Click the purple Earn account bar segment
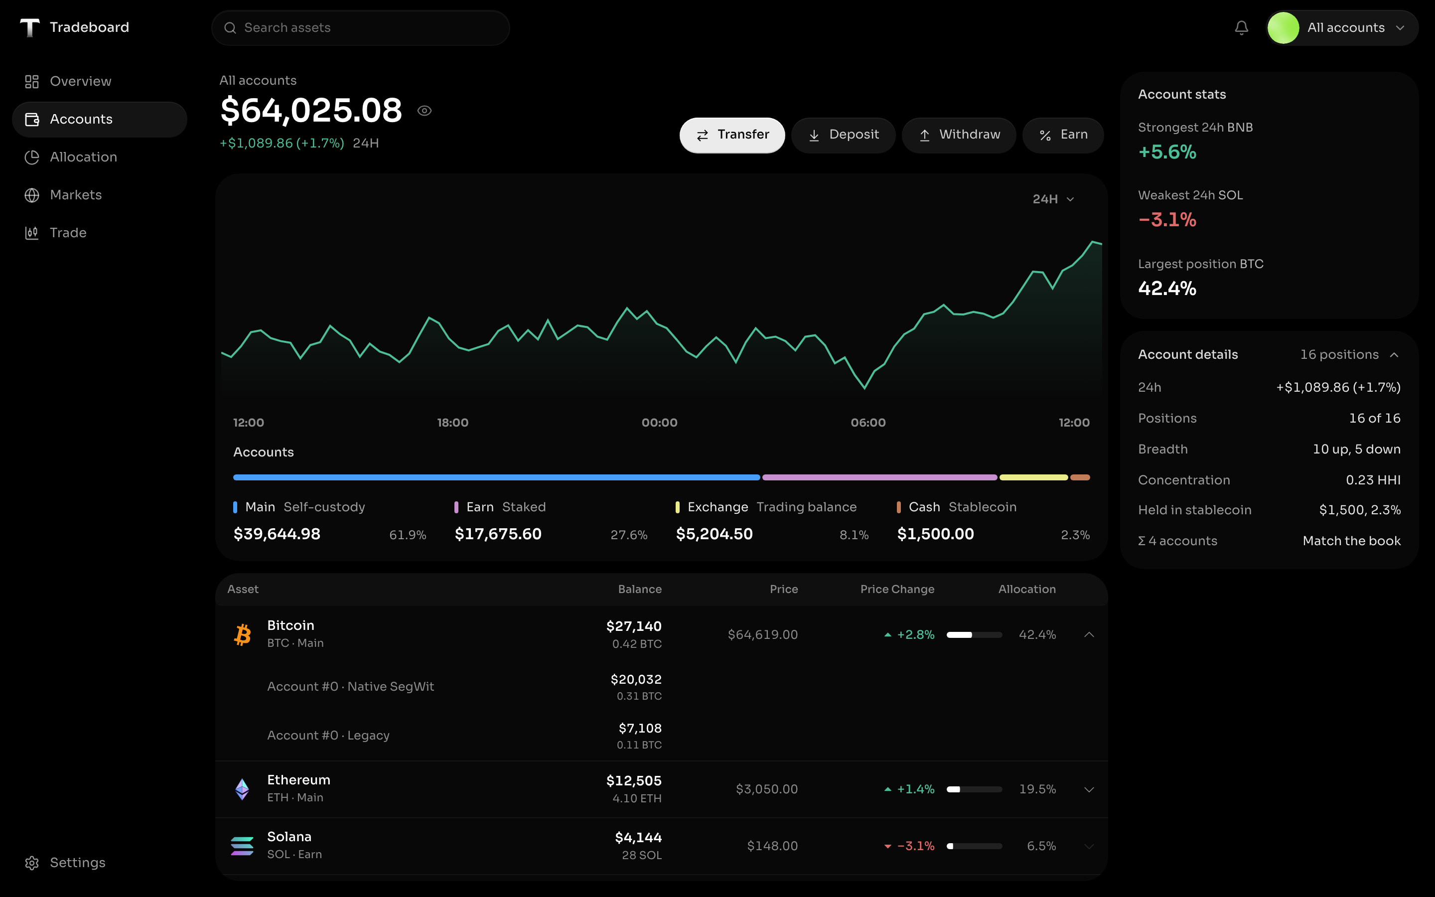Screen dimensions: 1435x897 tap(880, 477)
